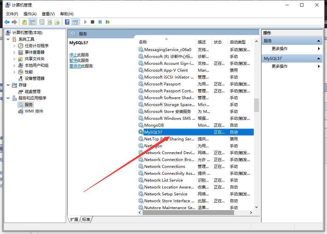This screenshot has height=234, width=327.
Task: Collapse the 存储 tree node
Action: (x=8, y=85)
